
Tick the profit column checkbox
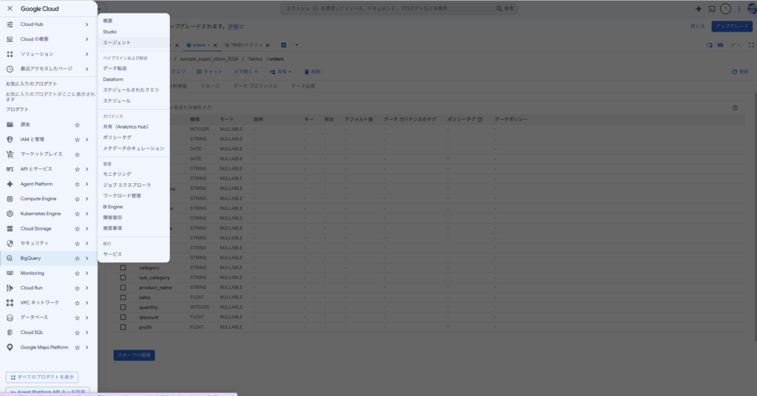pos(123,327)
